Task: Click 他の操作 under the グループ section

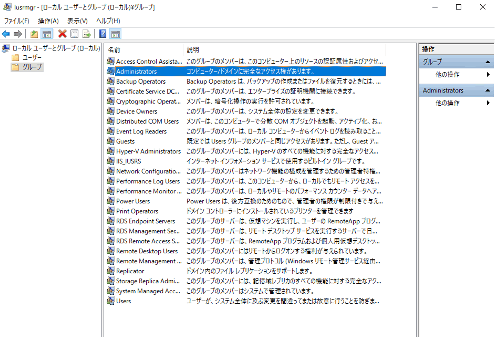Action: [x=448, y=75]
